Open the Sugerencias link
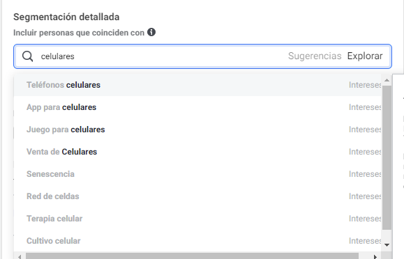 [315, 56]
